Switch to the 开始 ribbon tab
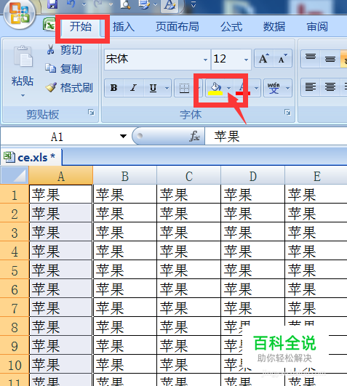 pos(81,26)
